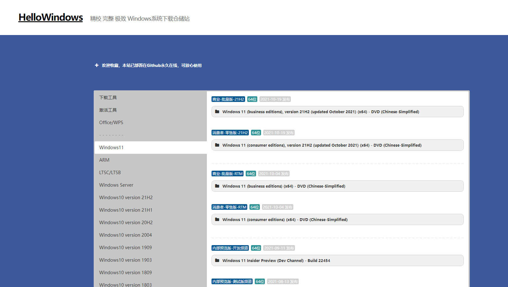Click folder icon of Insider Preview Dev row
The image size is (508, 287).
(x=217, y=260)
